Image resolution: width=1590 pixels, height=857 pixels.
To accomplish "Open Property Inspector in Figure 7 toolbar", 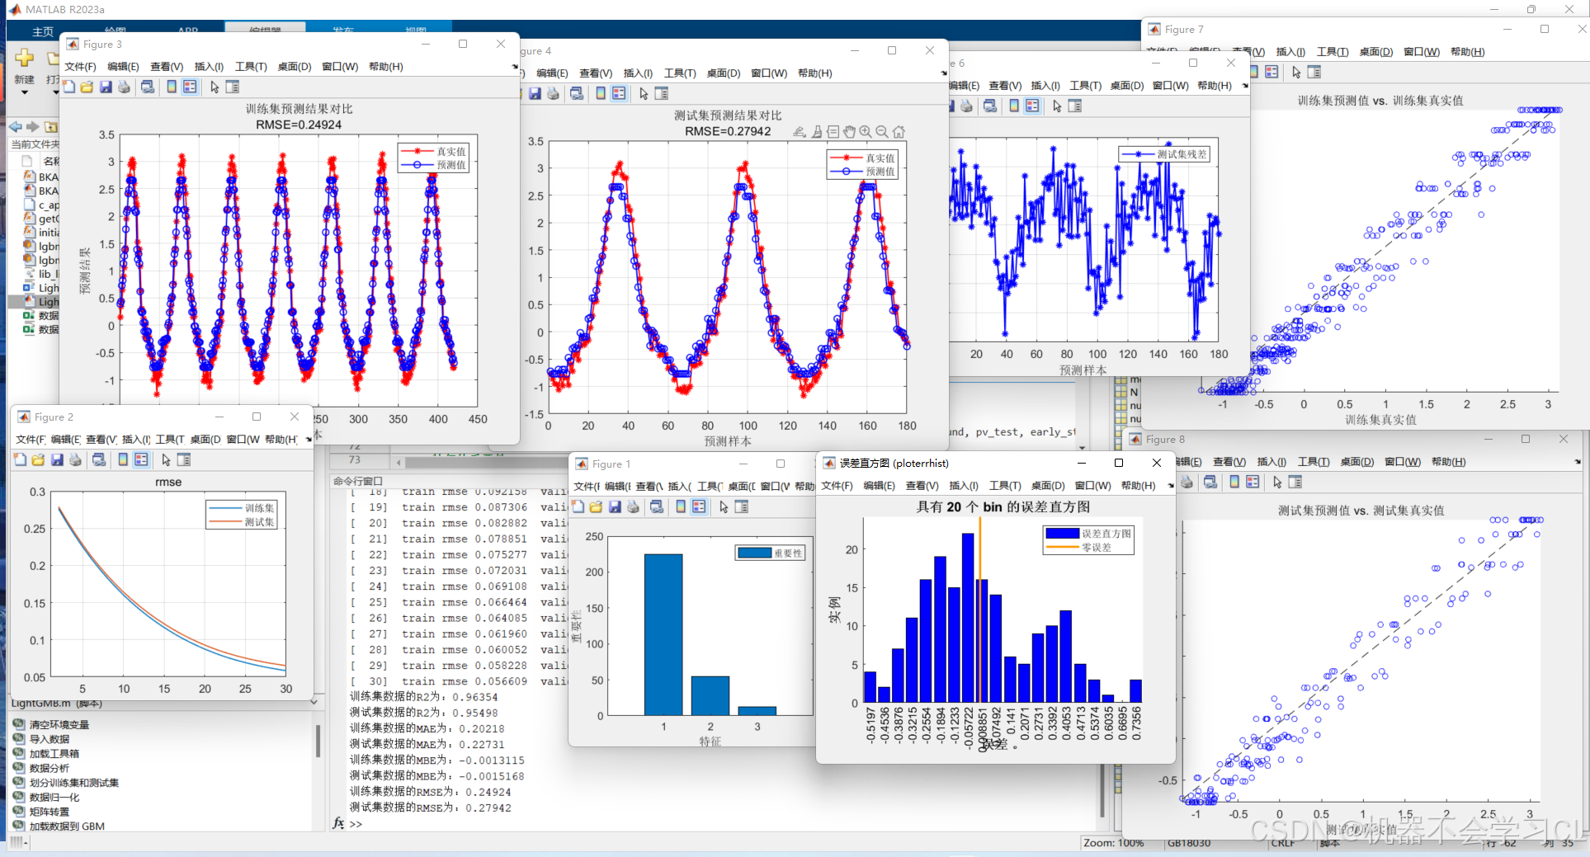I will (1314, 73).
